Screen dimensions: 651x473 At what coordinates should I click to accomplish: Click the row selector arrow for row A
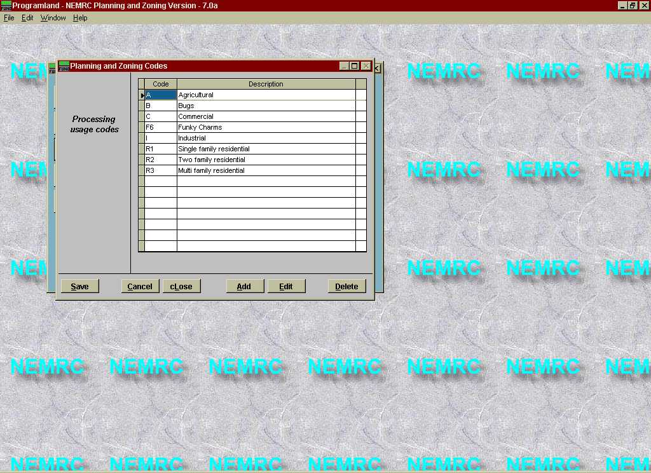point(142,95)
